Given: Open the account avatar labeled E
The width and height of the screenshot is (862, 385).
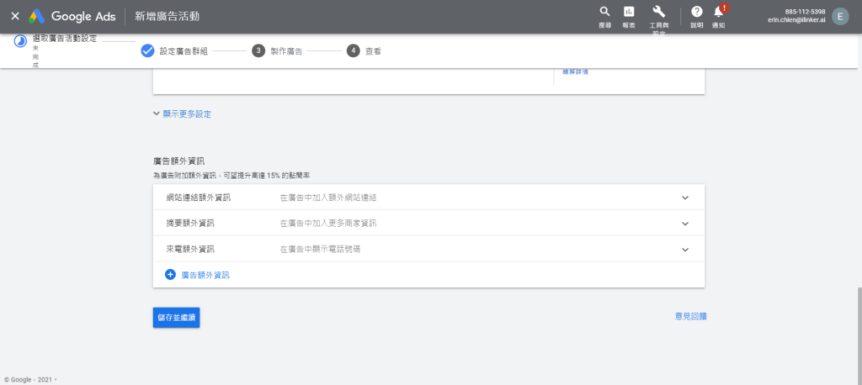Looking at the screenshot, I should [840, 16].
